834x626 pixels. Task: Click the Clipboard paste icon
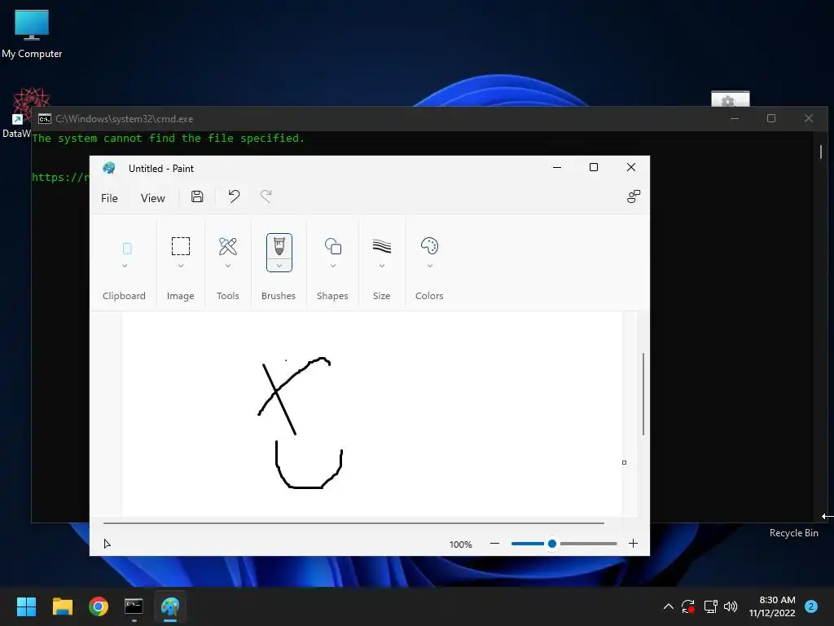coord(126,248)
